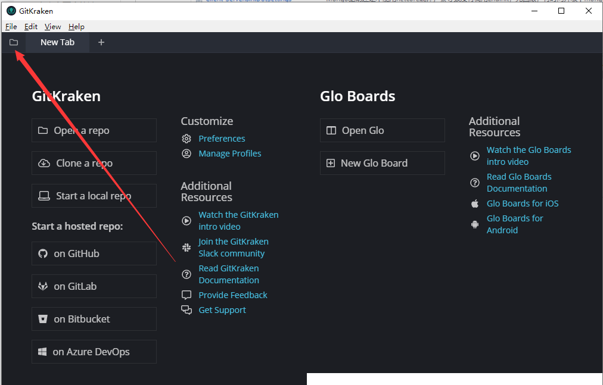The width and height of the screenshot is (603, 385).
Task: Click the Bitbucket icon
Action: (43, 319)
